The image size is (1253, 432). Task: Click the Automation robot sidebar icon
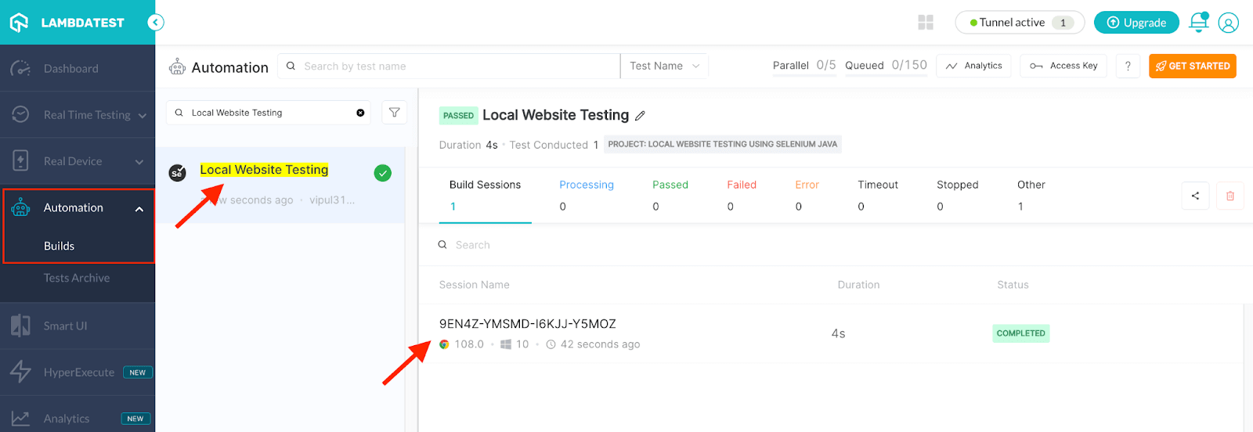[20, 207]
